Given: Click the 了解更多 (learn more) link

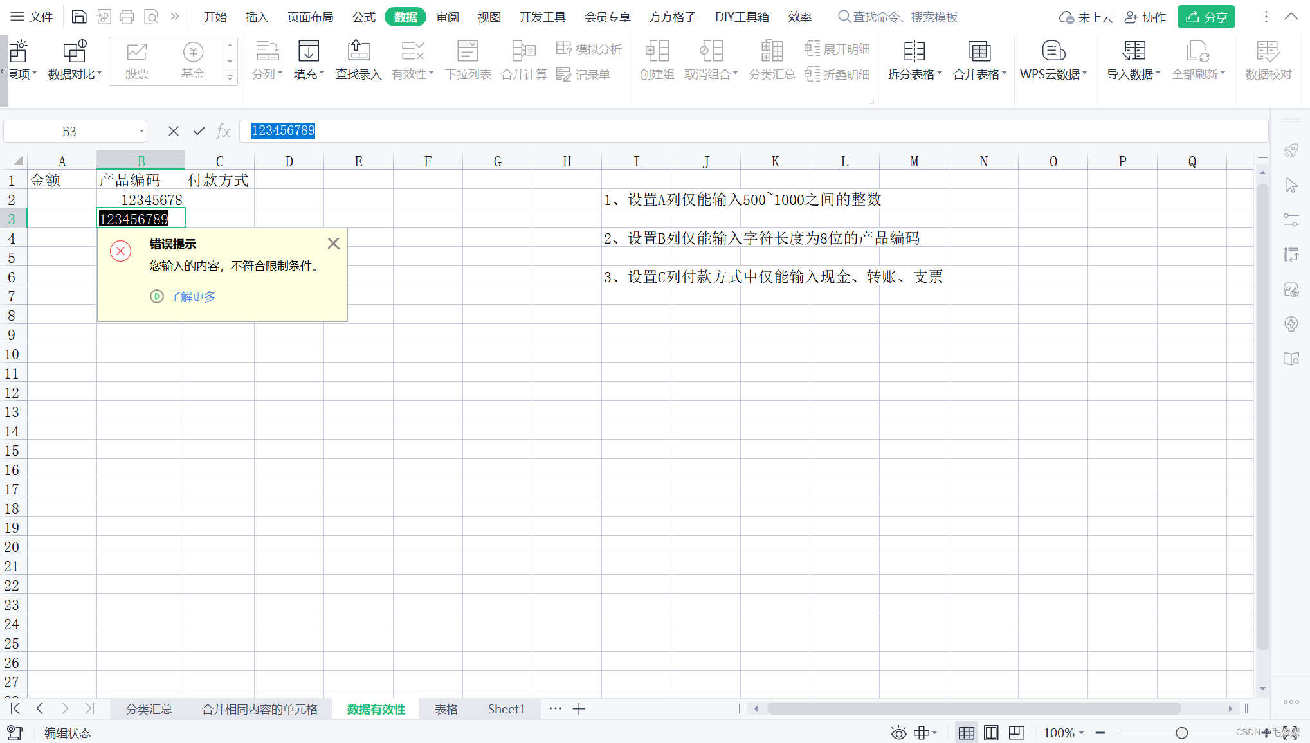Looking at the screenshot, I should [192, 296].
